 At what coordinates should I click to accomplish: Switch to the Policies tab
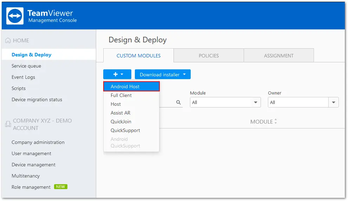coord(209,56)
